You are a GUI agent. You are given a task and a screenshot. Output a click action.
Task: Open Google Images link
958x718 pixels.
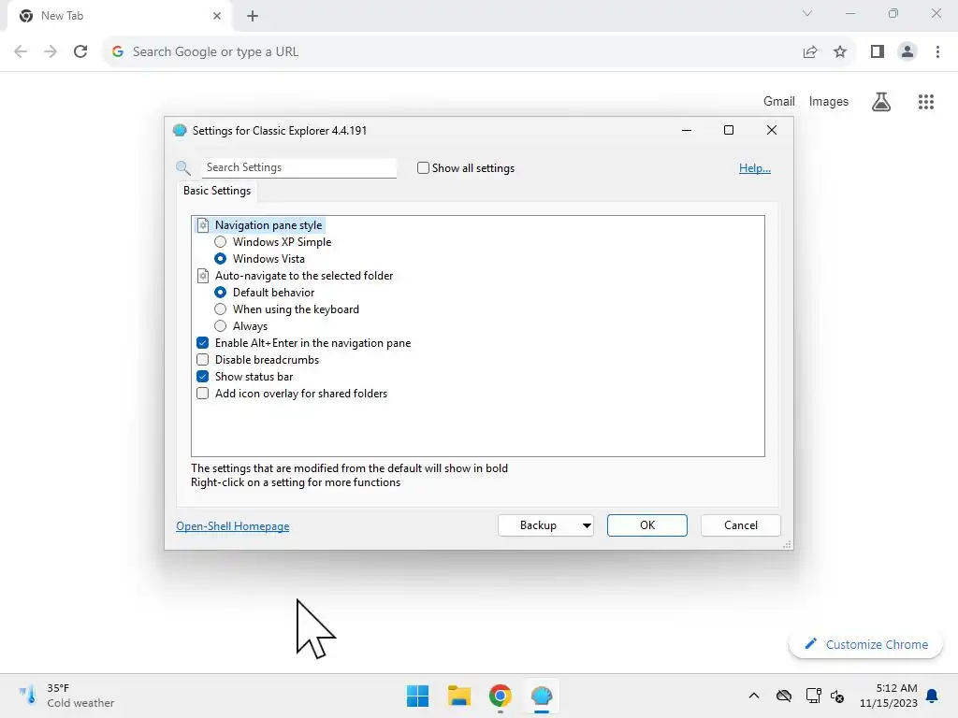coord(829,101)
